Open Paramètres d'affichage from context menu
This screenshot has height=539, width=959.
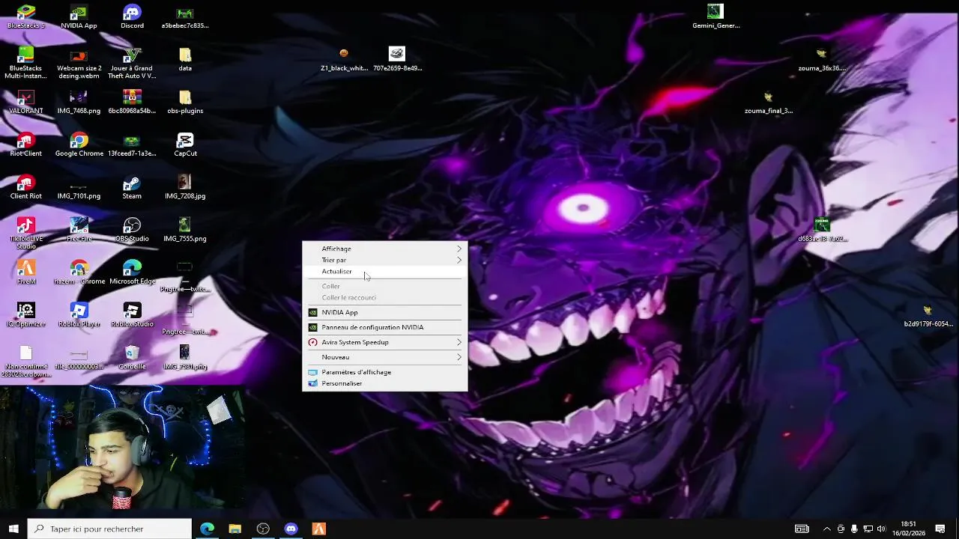click(x=384, y=372)
